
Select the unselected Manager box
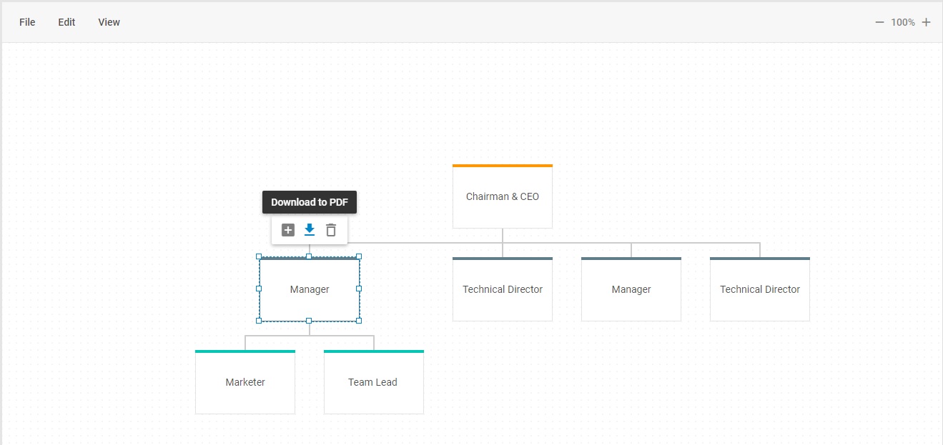click(x=631, y=289)
